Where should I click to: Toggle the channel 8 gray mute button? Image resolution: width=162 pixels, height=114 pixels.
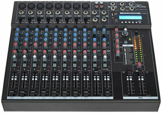click(85, 65)
